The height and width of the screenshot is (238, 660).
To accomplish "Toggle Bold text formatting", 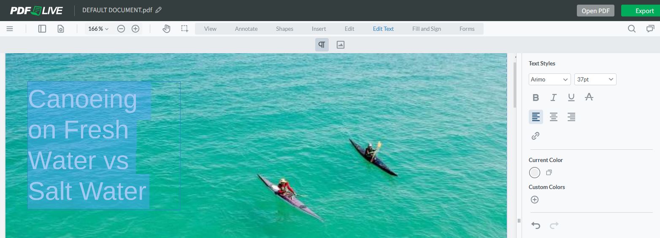I will click(536, 97).
